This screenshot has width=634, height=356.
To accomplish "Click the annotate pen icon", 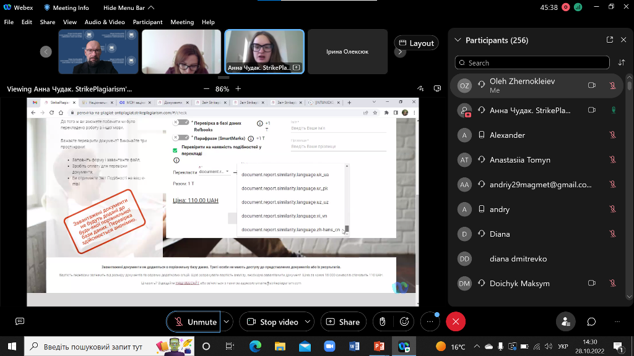I will click(x=421, y=88).
